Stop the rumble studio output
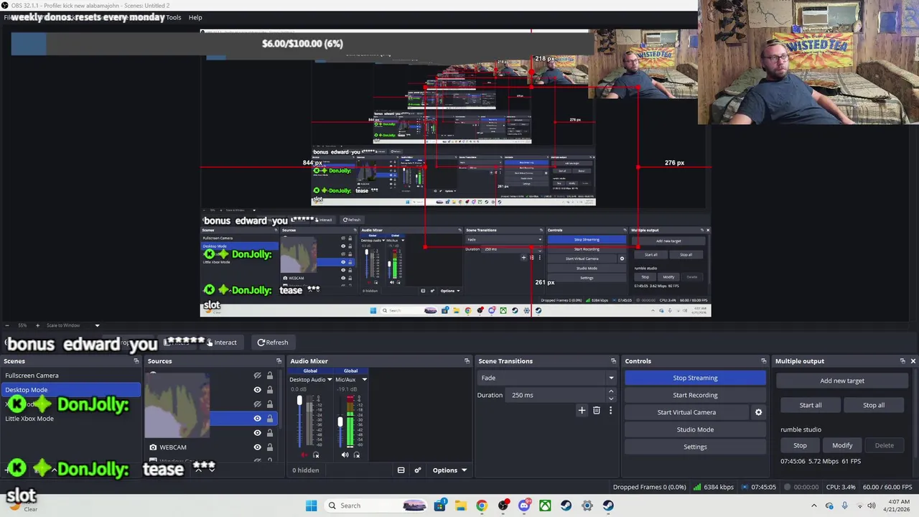The width and height of the screenshot is (919, 517). pyautogui.click(x=800, y=445)
